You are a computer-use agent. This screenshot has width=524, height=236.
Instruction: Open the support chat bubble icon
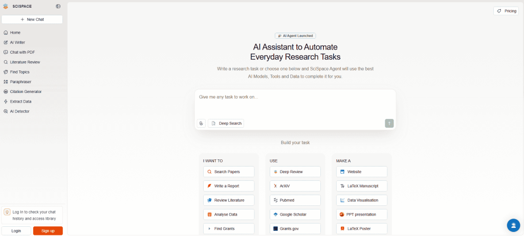click(513, 225)
